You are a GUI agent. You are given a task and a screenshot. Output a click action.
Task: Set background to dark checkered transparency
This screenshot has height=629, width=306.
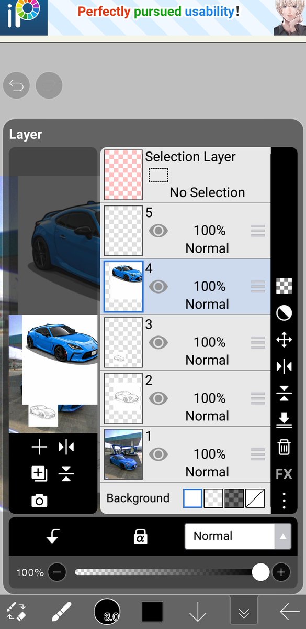tap(234, 498)
